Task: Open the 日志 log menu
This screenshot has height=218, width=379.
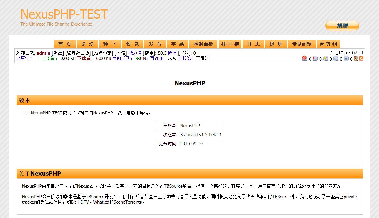Action: click(x=254, y=44)
